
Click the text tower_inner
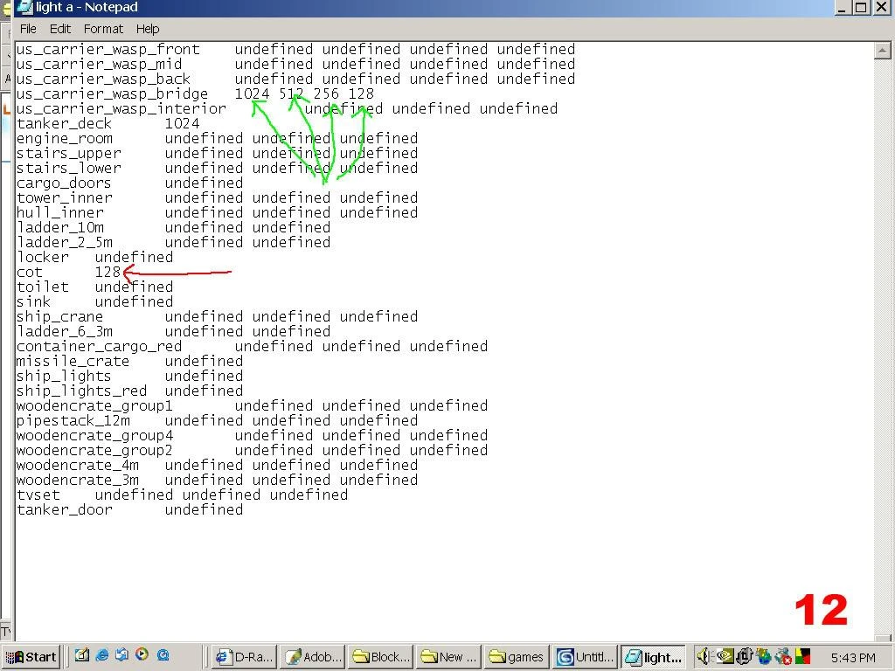[65, 197]
